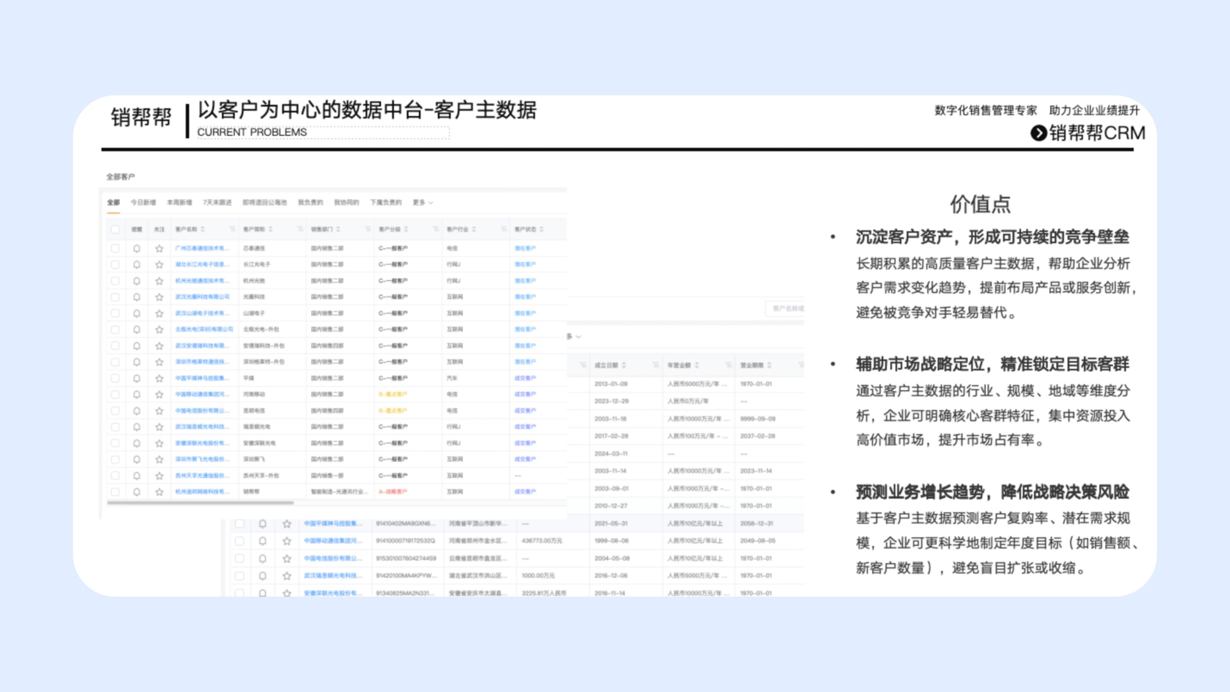The image size is (1230, 692).
Task: Open customer link 北极光电(深圳)有限公司
Action: pos(204,329)
